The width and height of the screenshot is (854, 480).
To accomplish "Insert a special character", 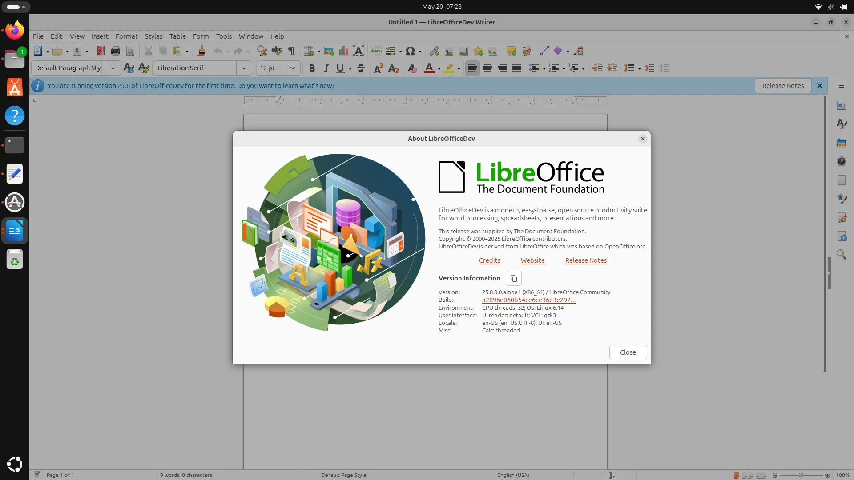I will click(411, 51).
